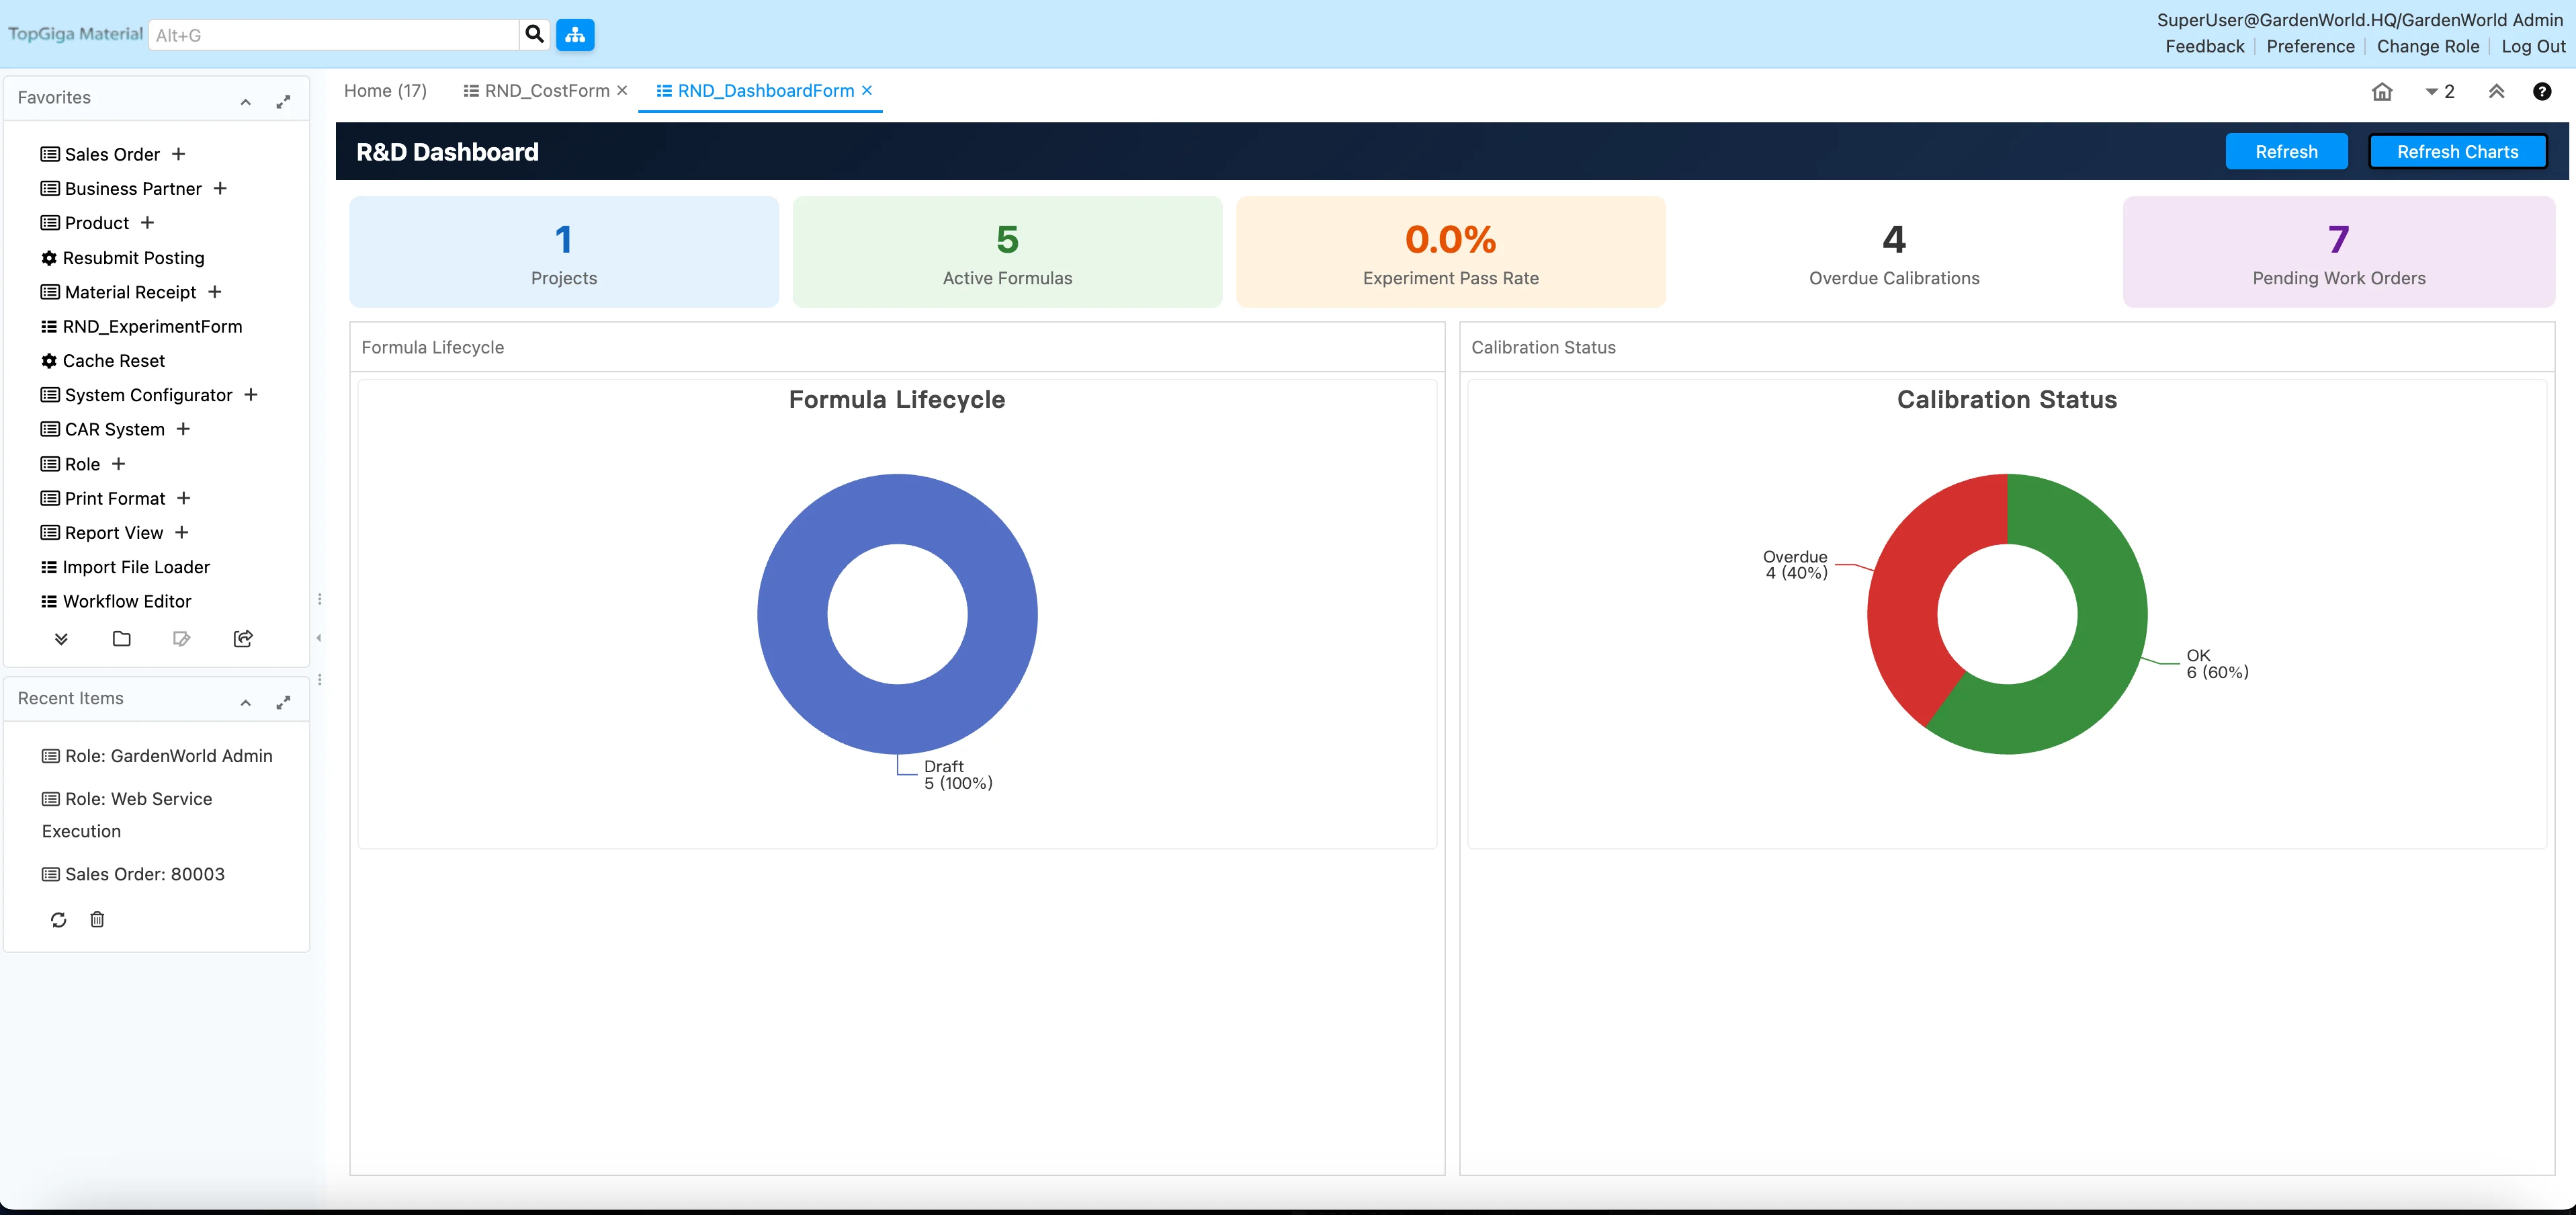Image resolution: width=2576 pixels, height=1215 pixels.
Task: Click the trash icon under Recent Items
Action: [97, 919]
